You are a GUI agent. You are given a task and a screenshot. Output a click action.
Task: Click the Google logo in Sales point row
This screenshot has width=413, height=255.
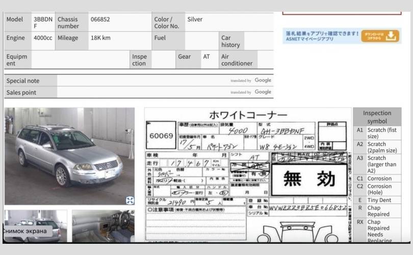(x=263, y=92)
